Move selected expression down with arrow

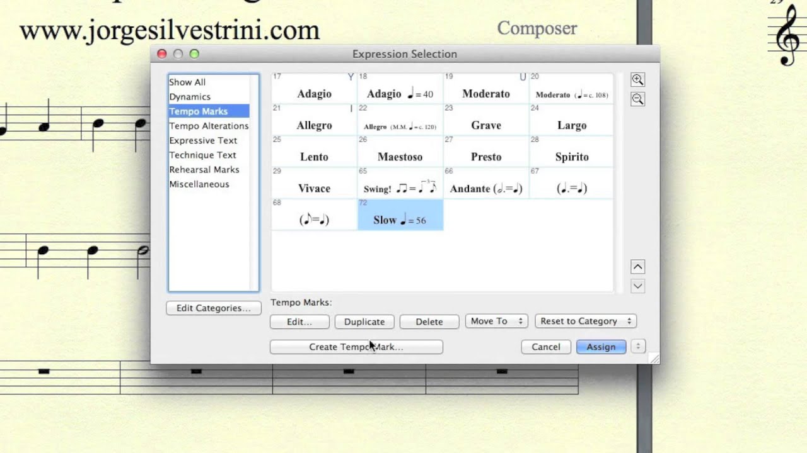click(x=637, y=286)
